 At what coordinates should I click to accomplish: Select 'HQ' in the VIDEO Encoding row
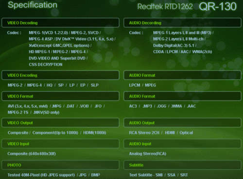pyautogui.click(x=50, y=85)
